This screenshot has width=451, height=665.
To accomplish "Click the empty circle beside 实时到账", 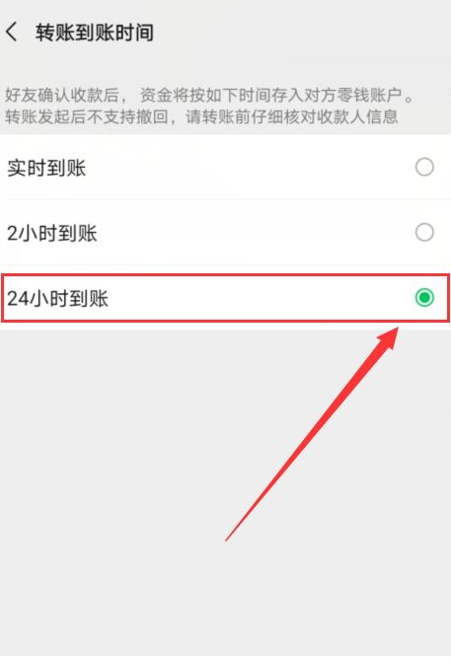I will click(x=424, y=167).
